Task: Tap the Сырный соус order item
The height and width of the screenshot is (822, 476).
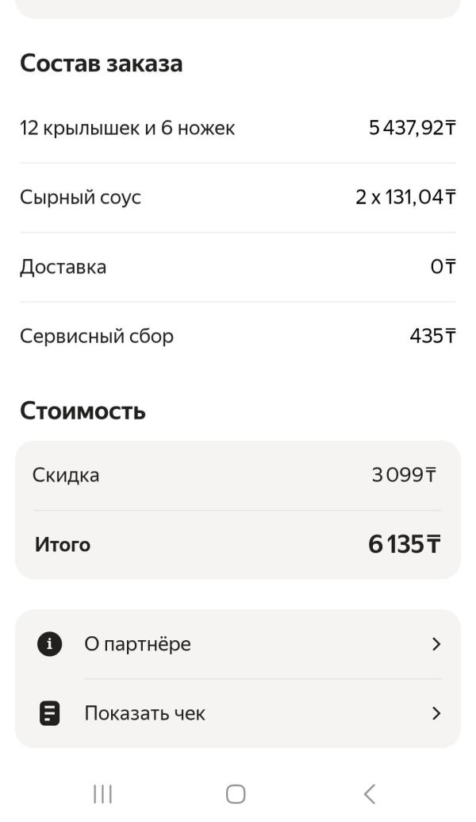Action: pos(80,197)
